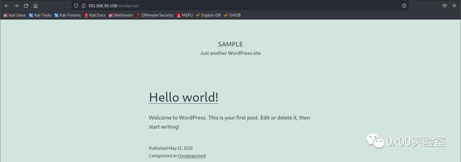Viewport: 461px width, 162px height.
Task: Open the GHDB bookmark
Action: click(232, 15)
